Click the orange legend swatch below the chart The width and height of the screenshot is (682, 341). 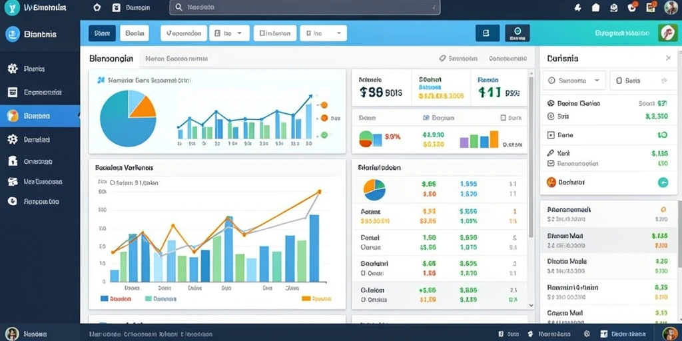(306, 298)
